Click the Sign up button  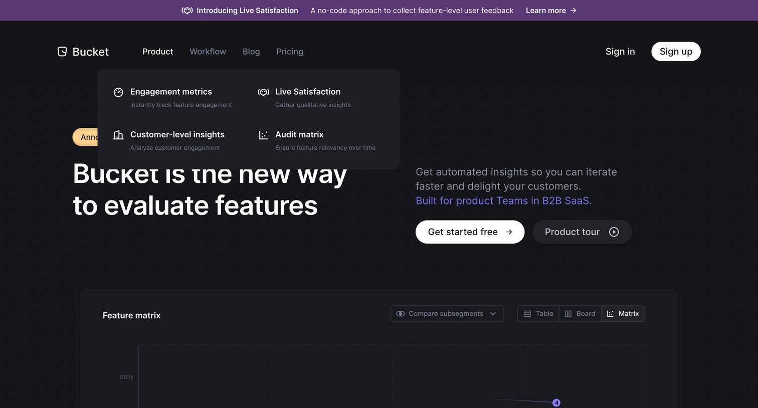pyautogui.click(x=676, y=52)
